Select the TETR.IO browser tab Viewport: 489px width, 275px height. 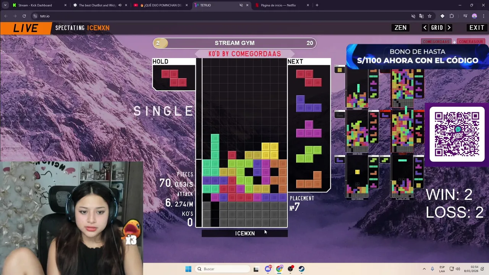click(221, 5)
